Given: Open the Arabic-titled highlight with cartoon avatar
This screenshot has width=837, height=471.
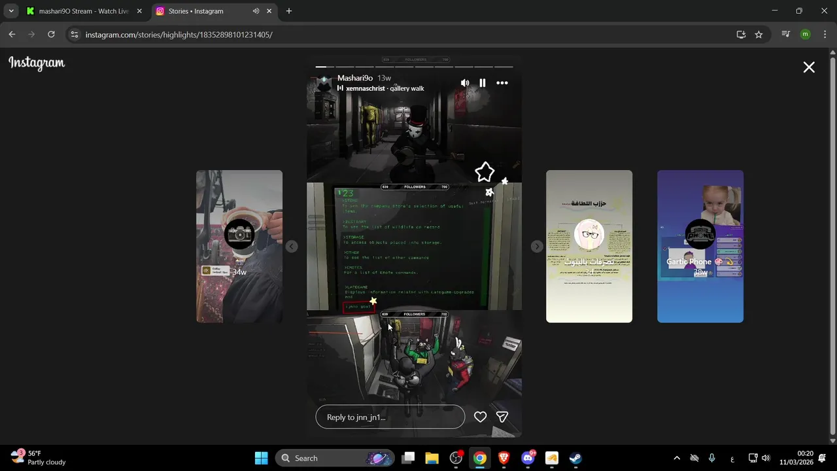Looking at the screenshot, I should tap(589, 246).
